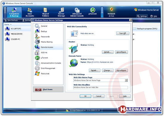Open the Computers & Backup tab

(14, 12)
